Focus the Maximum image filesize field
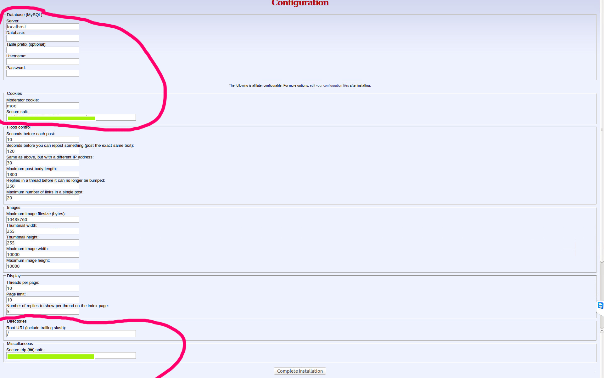The height and width of the screenshot is (378, 604). click(x=43, y=220)
